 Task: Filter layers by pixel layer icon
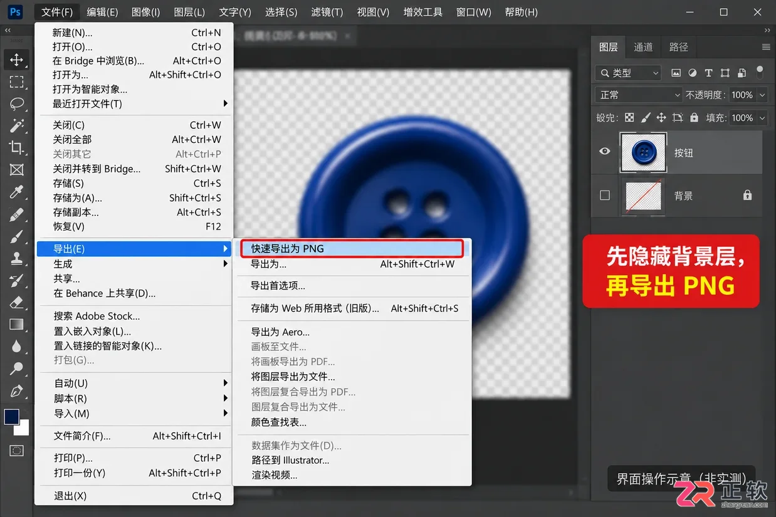tap(676, 73)
